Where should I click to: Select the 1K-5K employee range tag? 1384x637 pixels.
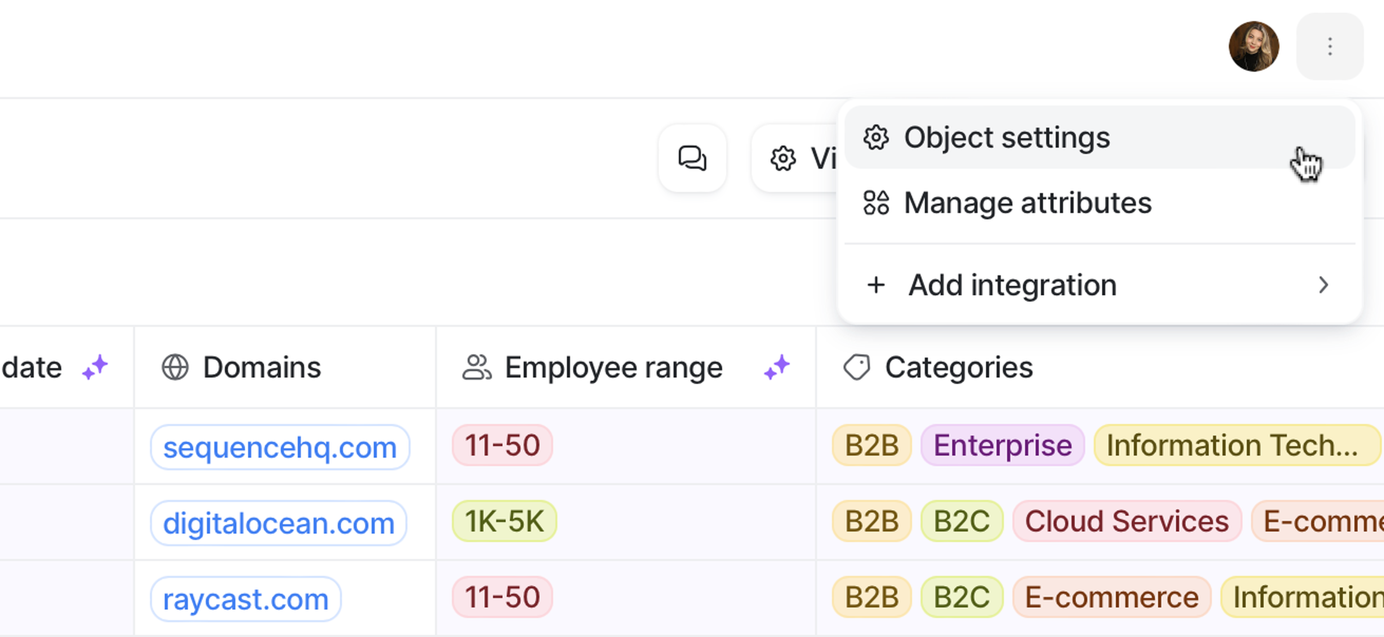click(504, 522)
